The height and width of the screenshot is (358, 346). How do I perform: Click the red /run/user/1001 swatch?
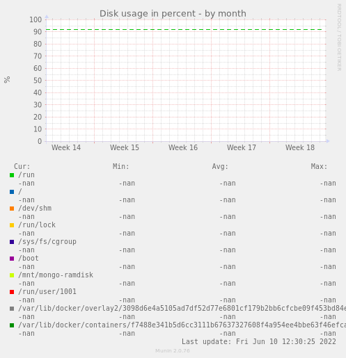[x=12, y=292]
